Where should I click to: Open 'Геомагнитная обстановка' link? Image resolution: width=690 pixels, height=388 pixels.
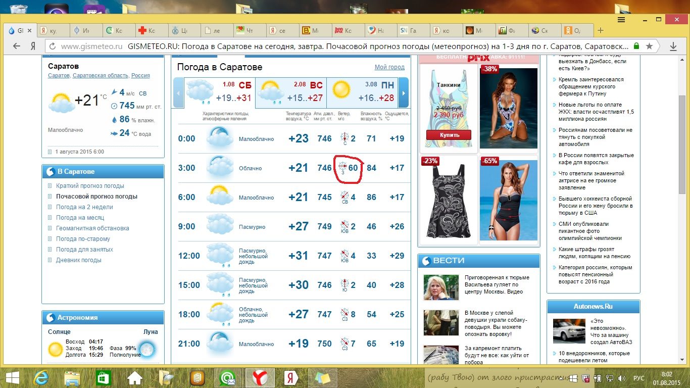tap(92, 228)
